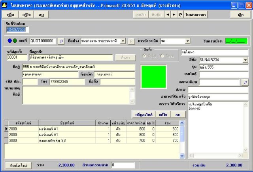Click the เพิ่มอะไหล่ (add part) button
This screenshot has width=253, height=172.
coord(144,115)
